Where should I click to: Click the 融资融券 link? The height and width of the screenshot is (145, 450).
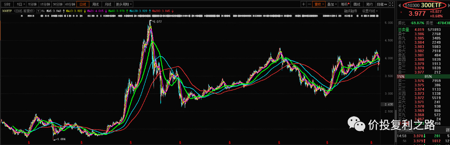(x=350, y=11)
